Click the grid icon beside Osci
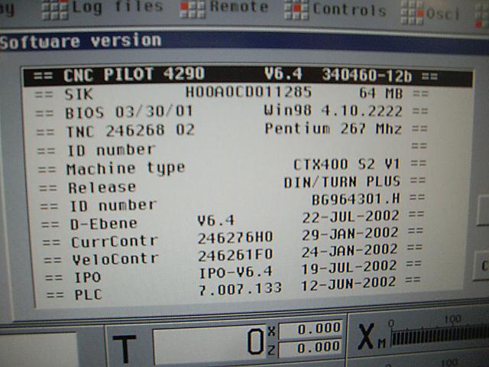The height and width of the screenshot is (367, 489). pyautogui.click(x=413, y=13)
